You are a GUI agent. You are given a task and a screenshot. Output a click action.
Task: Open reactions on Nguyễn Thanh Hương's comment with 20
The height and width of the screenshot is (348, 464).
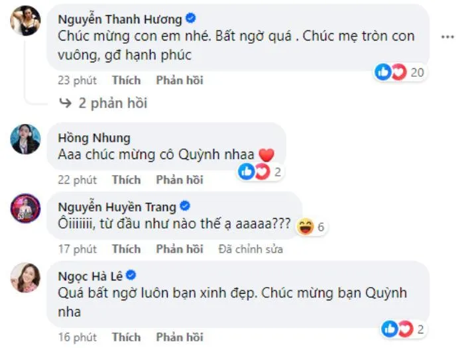point(400,72)
